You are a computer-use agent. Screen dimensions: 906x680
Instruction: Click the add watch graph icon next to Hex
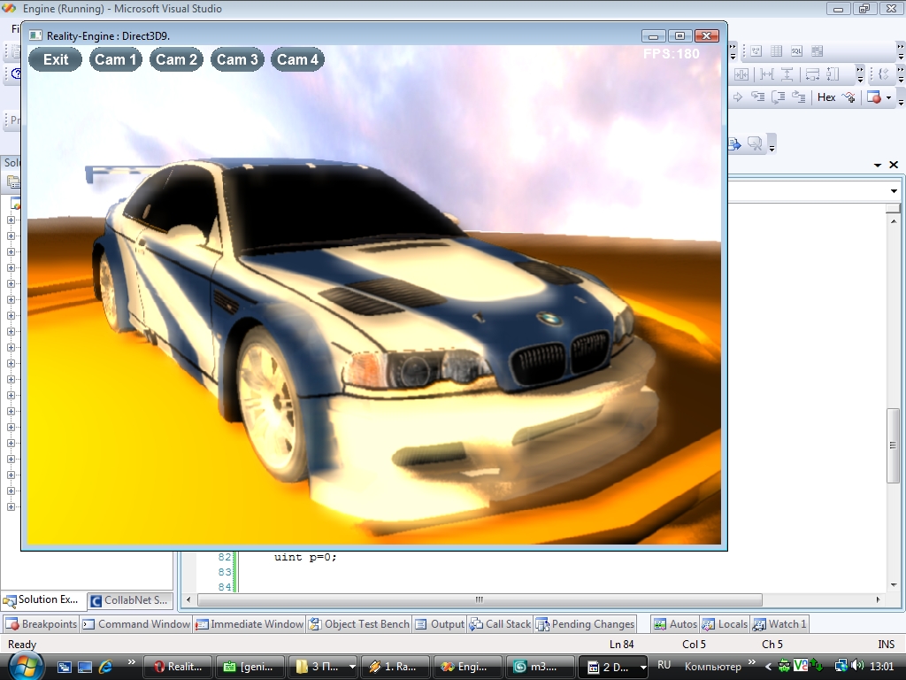(849, 97)
